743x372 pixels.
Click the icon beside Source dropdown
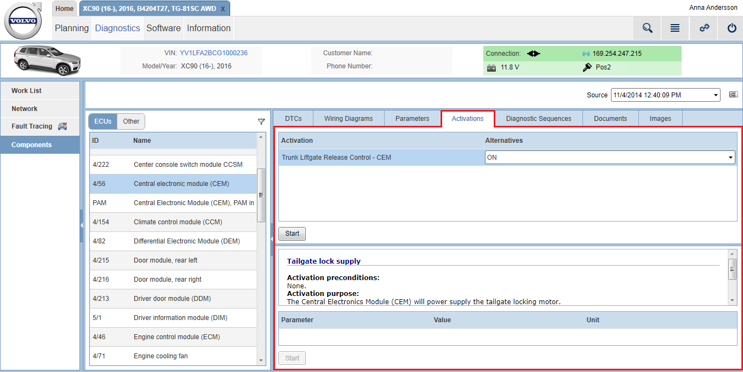[733, 95]
